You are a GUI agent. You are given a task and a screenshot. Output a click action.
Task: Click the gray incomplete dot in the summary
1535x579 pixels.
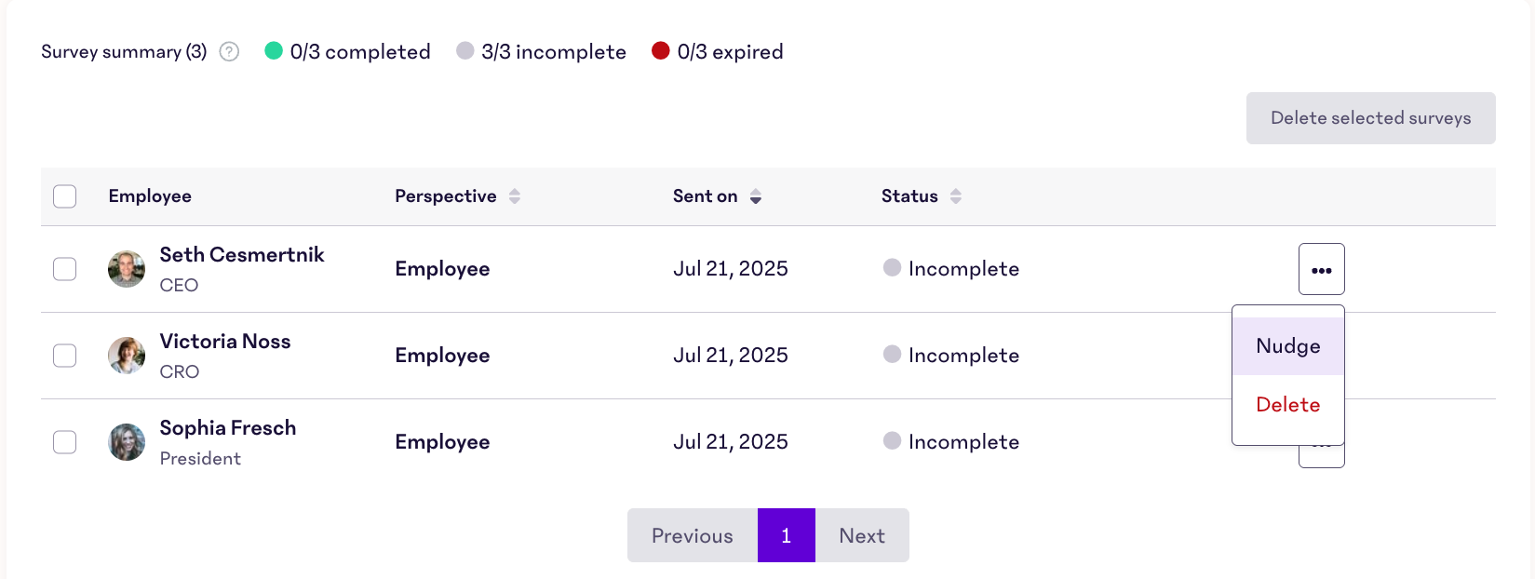tap(465, 50)
